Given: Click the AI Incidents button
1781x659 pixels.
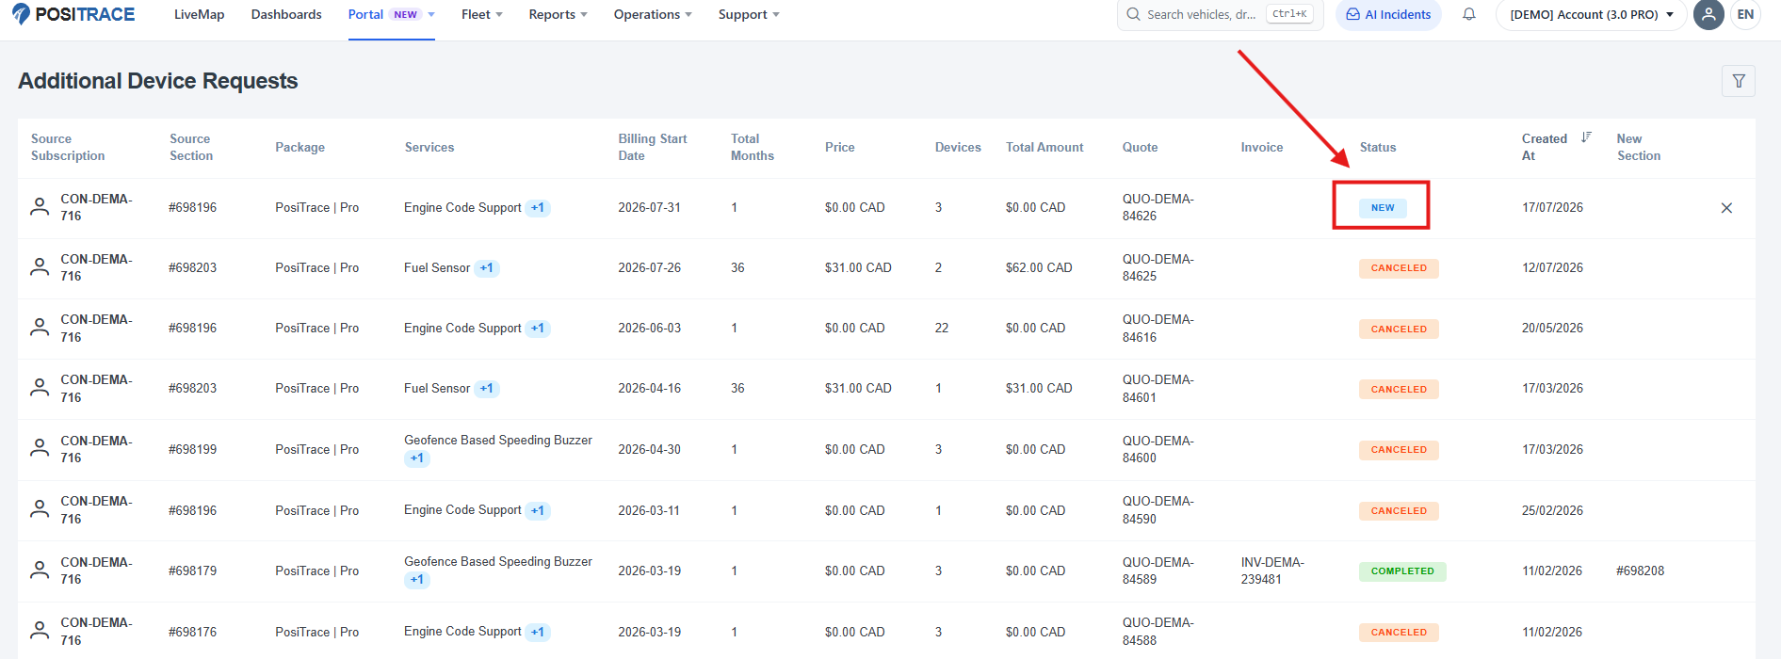Looking at the screenshot, I should [x=1388, y=14].
